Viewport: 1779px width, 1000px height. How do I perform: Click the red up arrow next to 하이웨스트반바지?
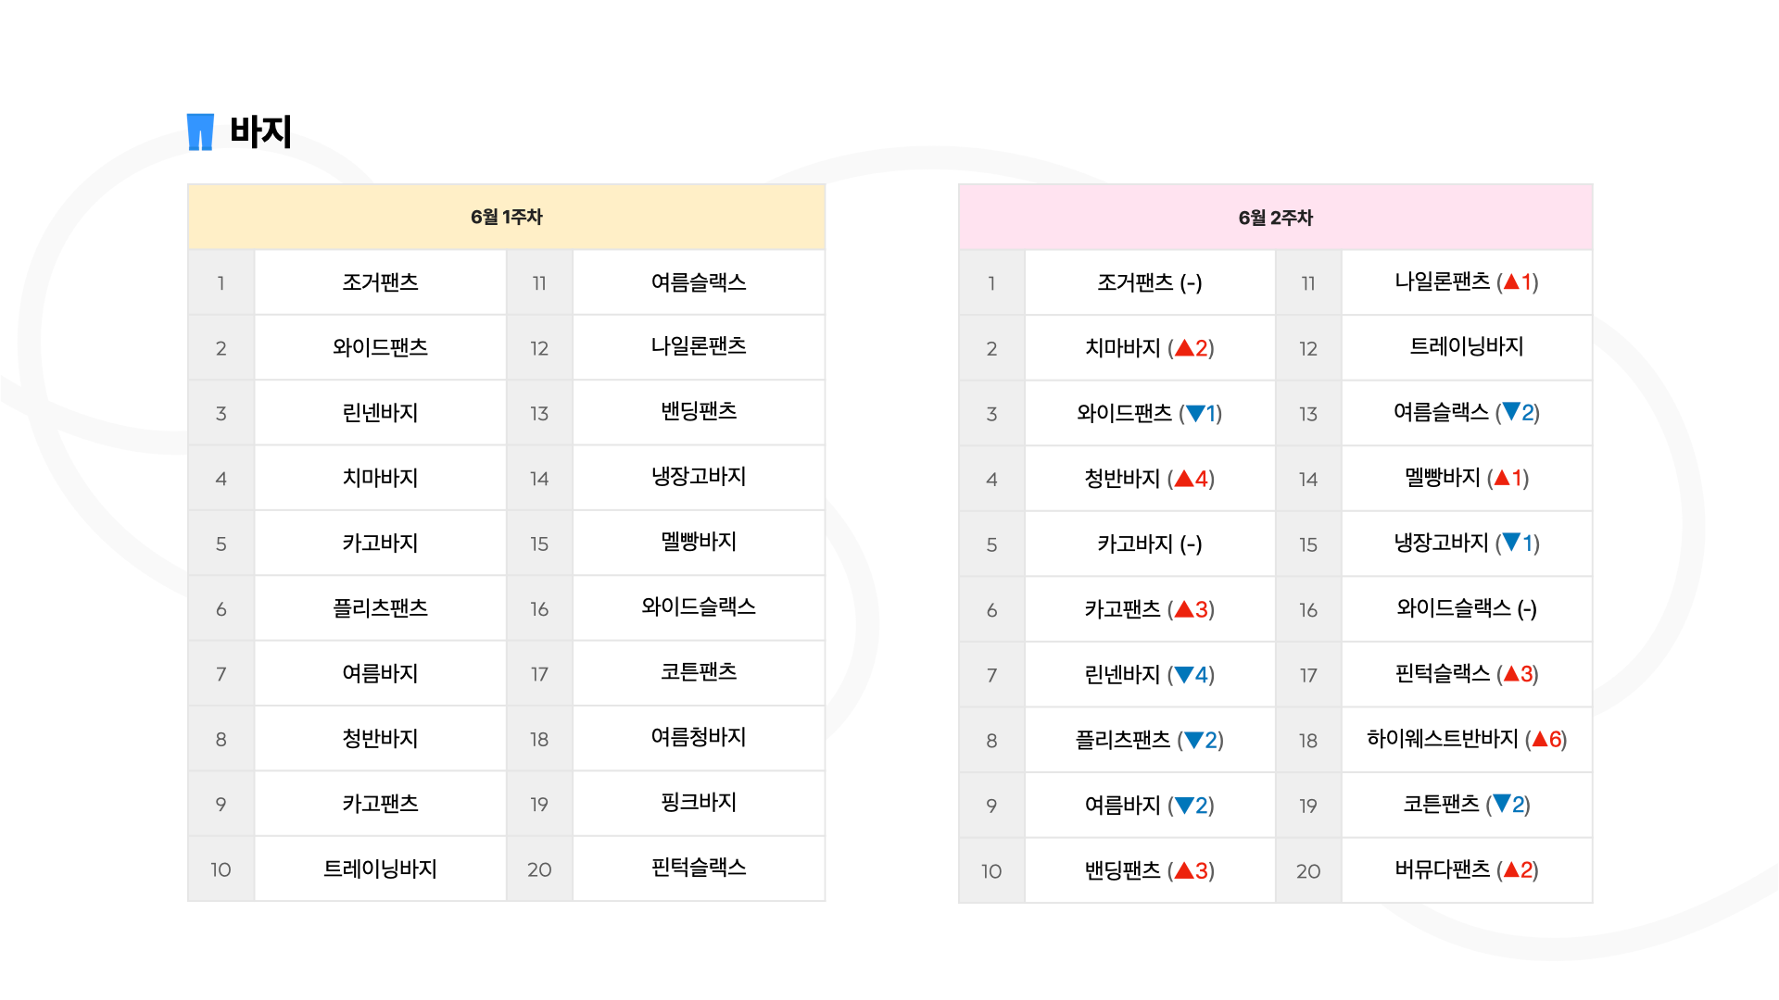click(1540, 739)
